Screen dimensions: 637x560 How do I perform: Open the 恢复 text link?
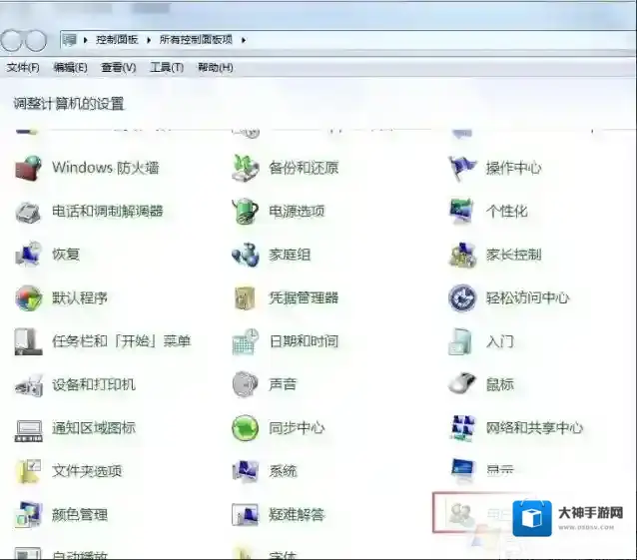pos(66,255)
